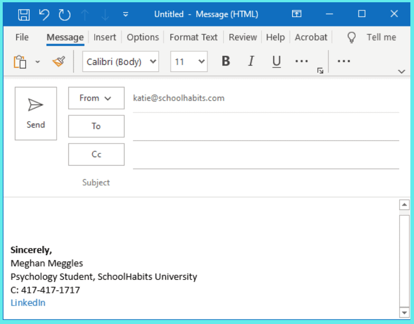Show more ribbon commands ellipsis
This screenshot has width=414, height=324.
pyautogui.click(x=344, y=61)
